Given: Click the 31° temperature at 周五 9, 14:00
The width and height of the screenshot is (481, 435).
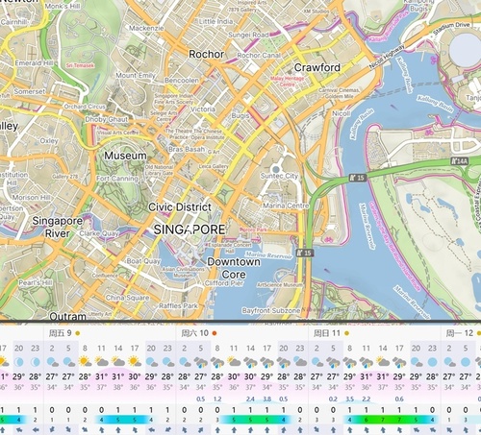Looking at the screenshot, I should [x=118, y=376].
